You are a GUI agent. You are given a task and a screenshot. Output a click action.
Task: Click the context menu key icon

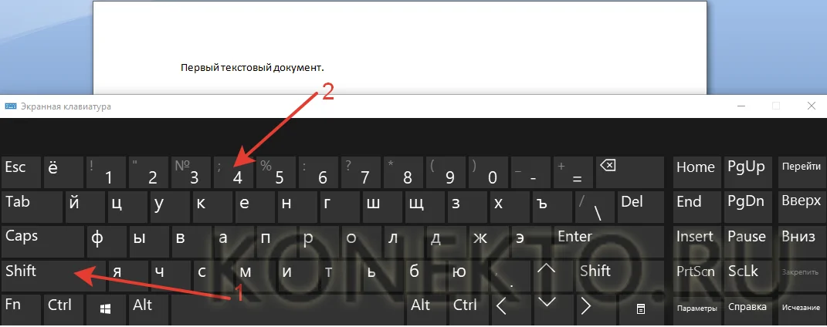[x=641, y=309]
